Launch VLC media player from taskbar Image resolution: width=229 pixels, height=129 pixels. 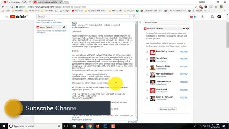[82, 126]
